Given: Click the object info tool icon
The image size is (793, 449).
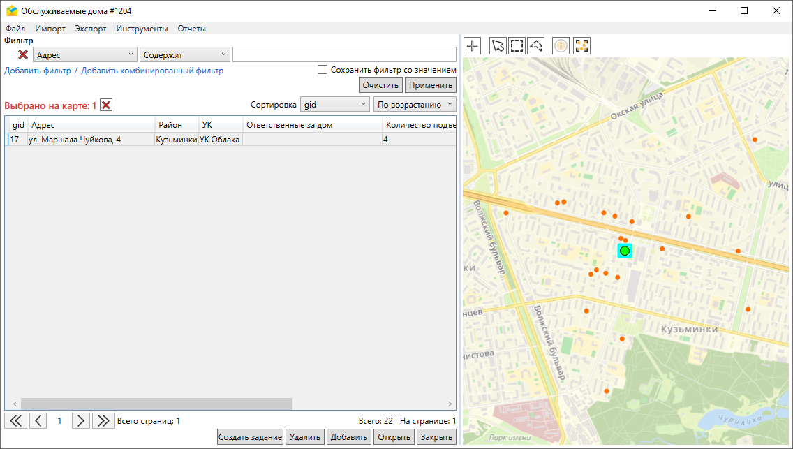Looking at the screenshot, I should [561, 46].
